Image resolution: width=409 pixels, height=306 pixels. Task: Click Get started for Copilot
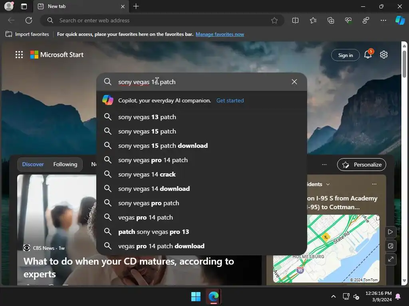point(230,100)
